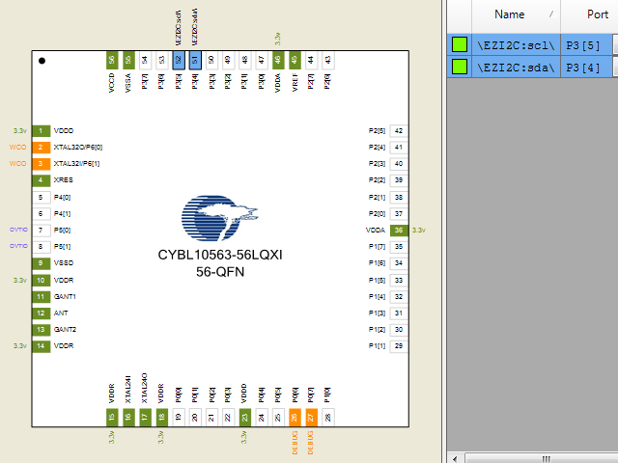Select pin 25 P0[5]

pyautogui.click(x=278, y=418)
